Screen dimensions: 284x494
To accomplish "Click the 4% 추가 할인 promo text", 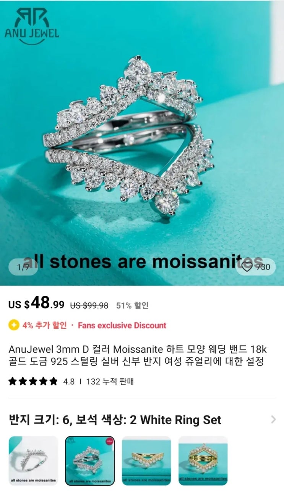I will click(44, 325).
